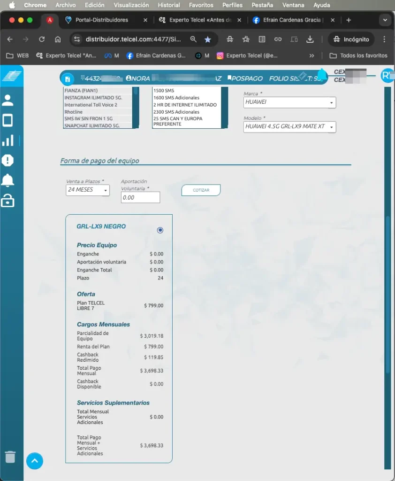Click the Incógnito profile button

351,39
